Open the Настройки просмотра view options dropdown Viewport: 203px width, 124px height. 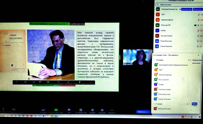point(77,24)
